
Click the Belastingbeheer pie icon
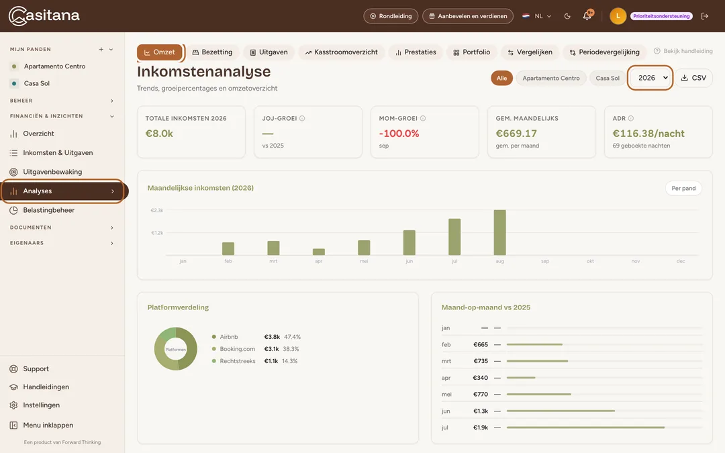click(13, 210)
